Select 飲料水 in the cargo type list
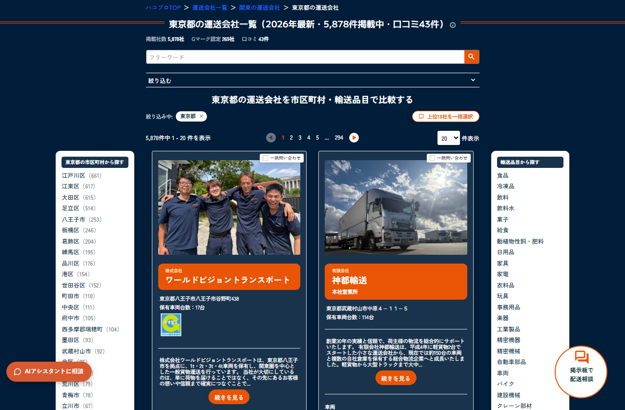This screenshot has width=625, height=410. tap(505, 208)
